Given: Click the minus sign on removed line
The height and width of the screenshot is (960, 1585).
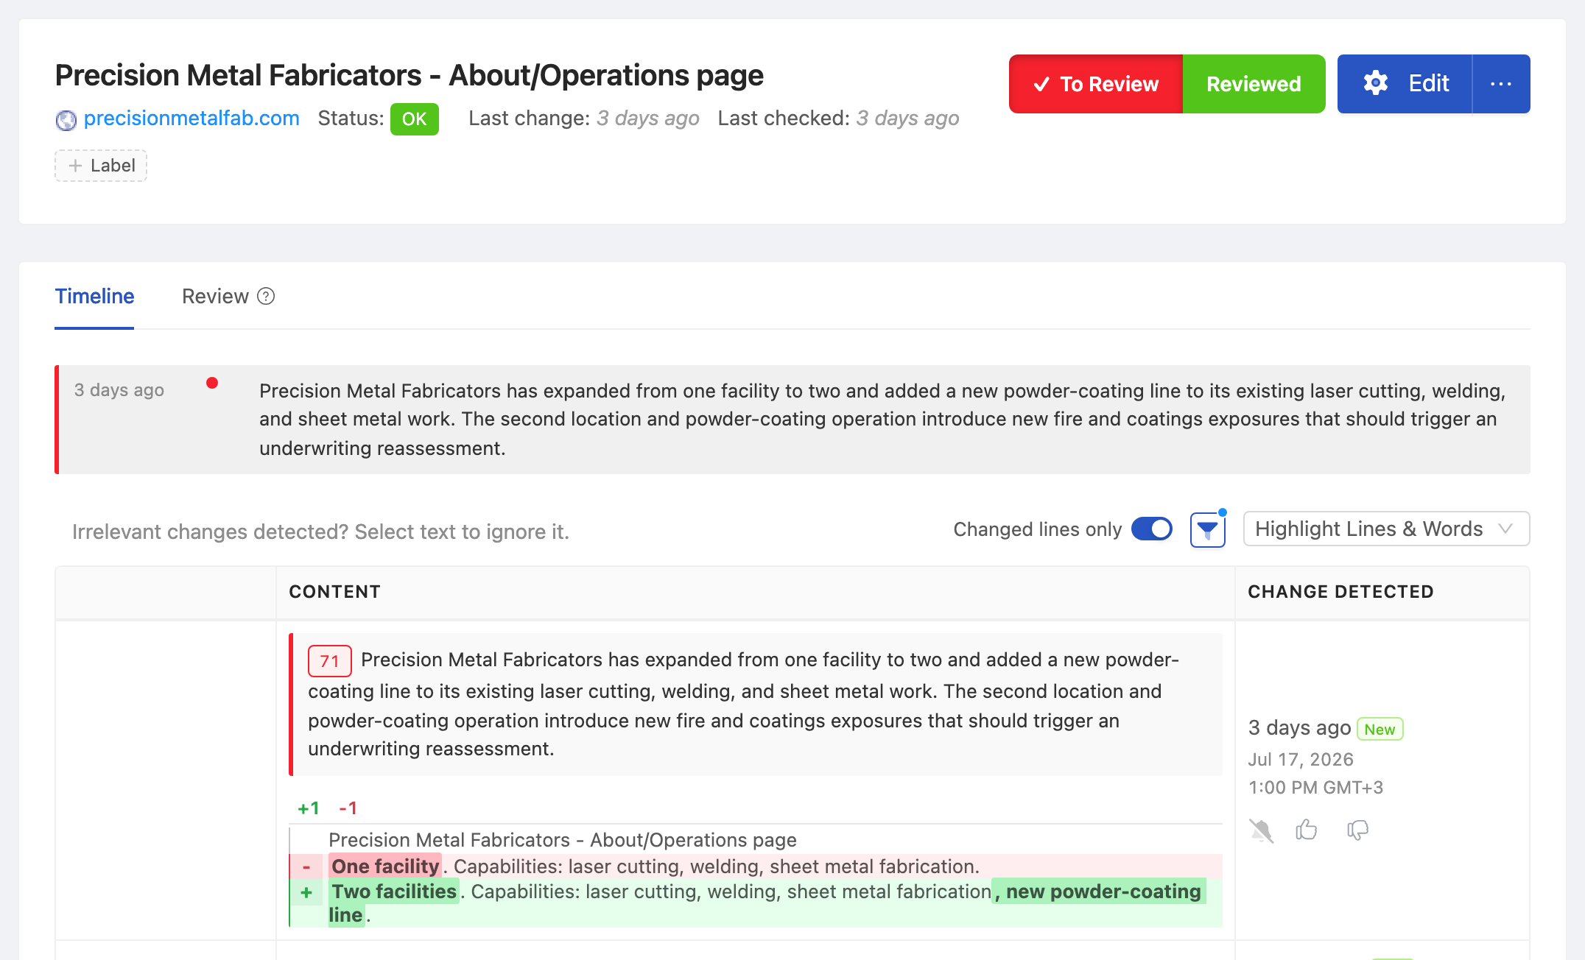Looking at the screenshot, I should point(306,867).
